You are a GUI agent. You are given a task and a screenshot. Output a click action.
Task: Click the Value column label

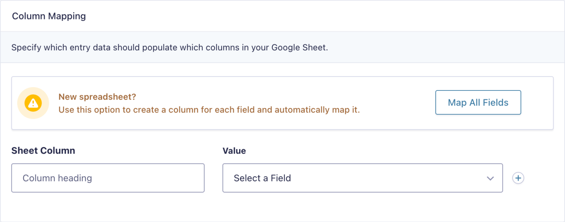(234, 151)
